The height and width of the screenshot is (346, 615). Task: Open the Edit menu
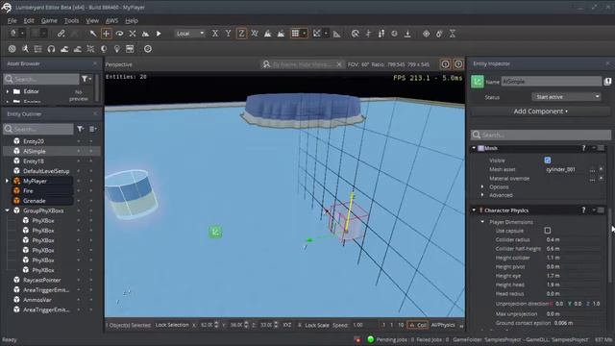[x=29, y=21]
